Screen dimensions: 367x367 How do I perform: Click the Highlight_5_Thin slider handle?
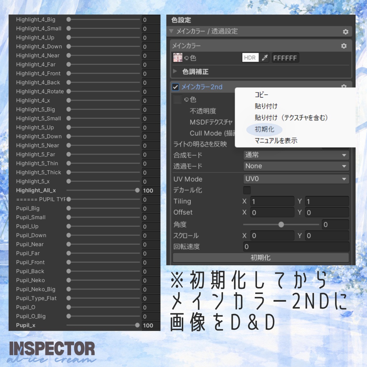[x=68, y=163]
